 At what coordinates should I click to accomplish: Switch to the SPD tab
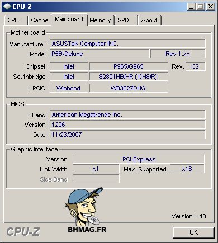[126, 20]
